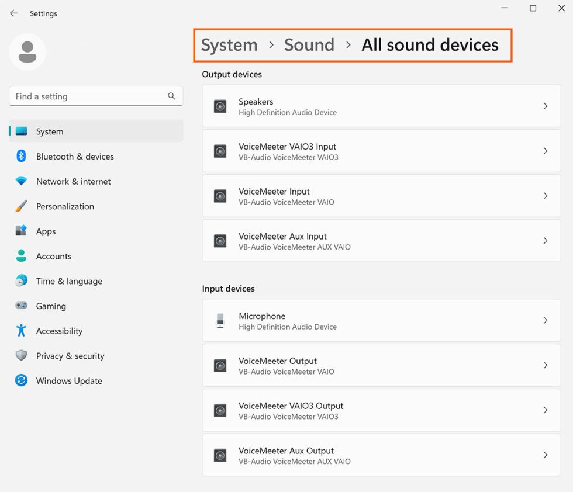The height and width of the screenshot is (492, 573).
Task: Select the Accessibility icon
Action: [x=21, y=331]
